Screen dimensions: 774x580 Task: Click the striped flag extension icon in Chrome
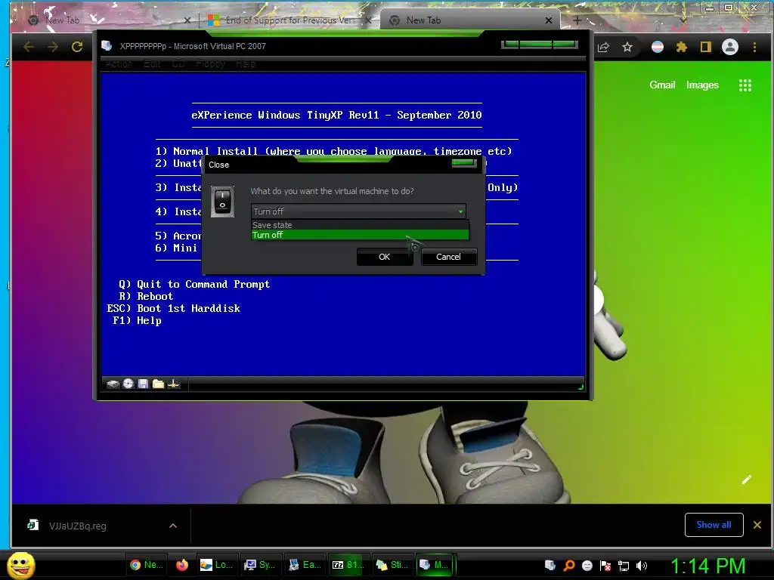[x=658, y=48]
